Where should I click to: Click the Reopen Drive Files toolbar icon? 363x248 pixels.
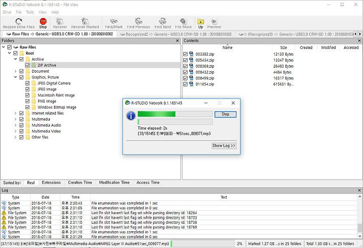19,21
